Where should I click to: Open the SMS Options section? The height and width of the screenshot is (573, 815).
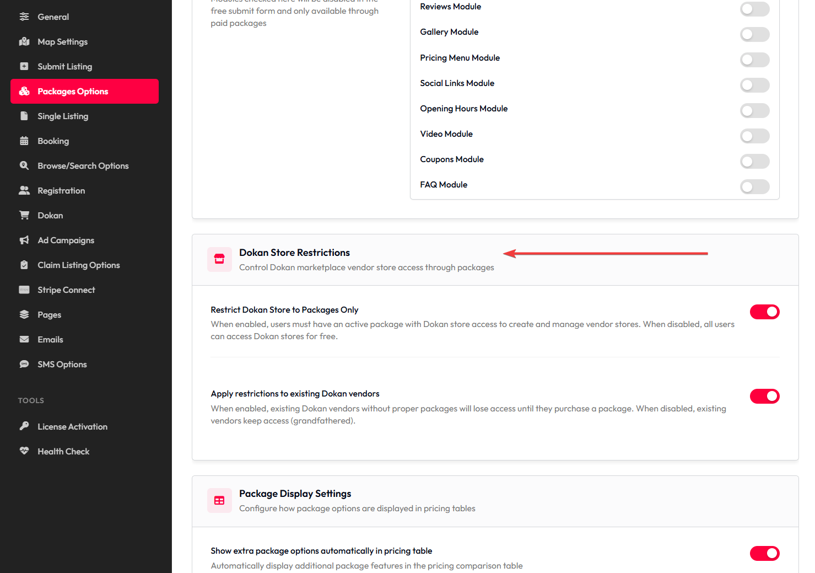point(62,365)
